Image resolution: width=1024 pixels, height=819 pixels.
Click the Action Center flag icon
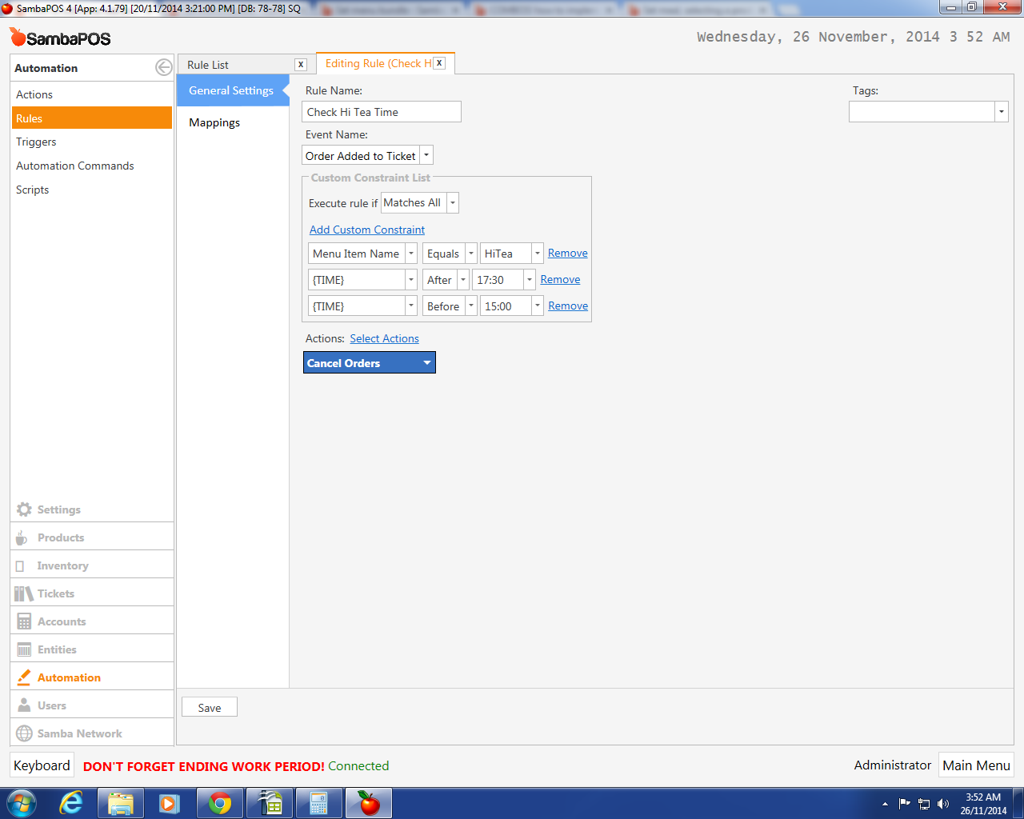[905, 804]
